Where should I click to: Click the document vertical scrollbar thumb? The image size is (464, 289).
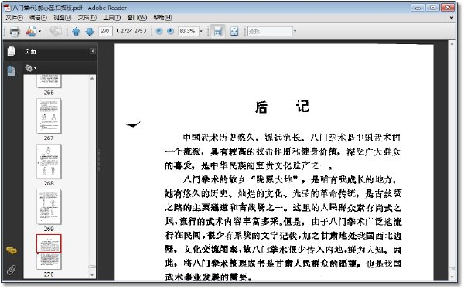pyautogui.click(x=452, y=269)
